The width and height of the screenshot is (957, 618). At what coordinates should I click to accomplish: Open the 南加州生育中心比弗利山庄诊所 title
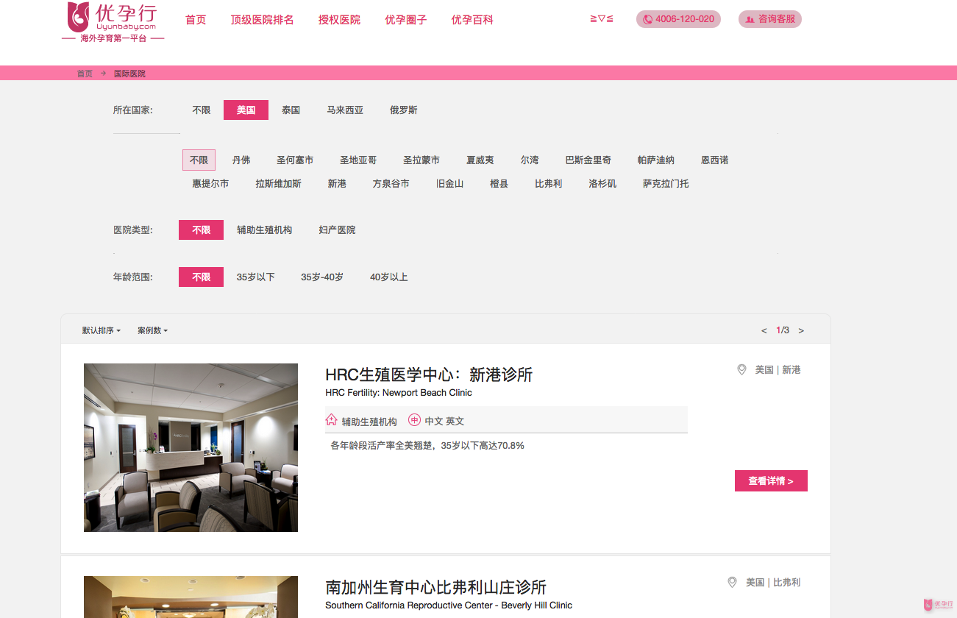click(436, 587)
